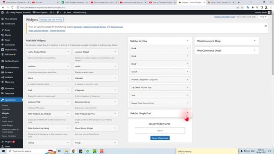Expand the Recent Posts widget

(188, 103)
